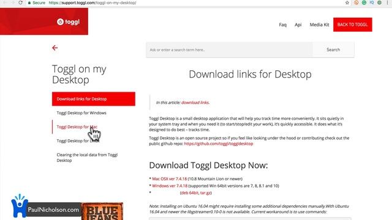Click the Search button
The width and height of the screenshot is (392, 220).
pos(333,50)
